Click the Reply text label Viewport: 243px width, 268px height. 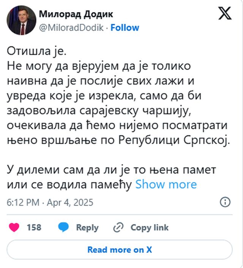(x=87, y=227)
